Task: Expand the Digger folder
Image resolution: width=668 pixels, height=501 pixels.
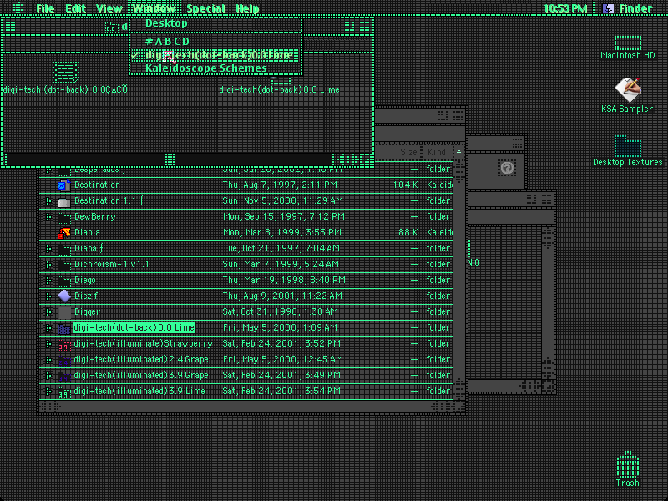Action: [48, 311]
